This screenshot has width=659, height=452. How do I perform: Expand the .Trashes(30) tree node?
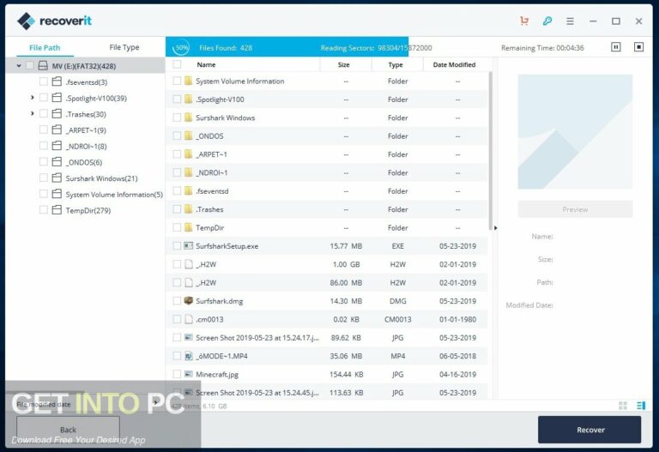coord(33,113)
